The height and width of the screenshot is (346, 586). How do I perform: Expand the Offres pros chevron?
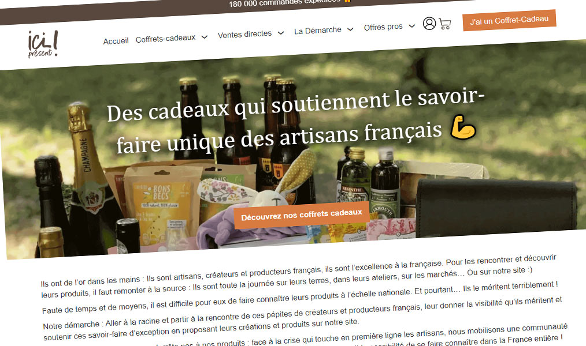point(412,26)
